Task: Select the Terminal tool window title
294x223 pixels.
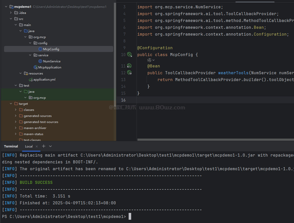Action: 11,146
